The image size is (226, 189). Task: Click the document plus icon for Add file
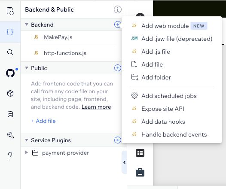pyautogui.click(x=134, y=64)
